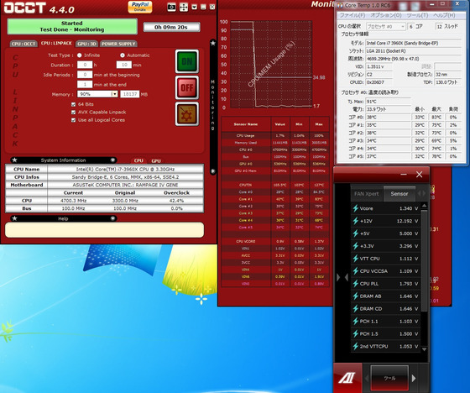Viewport: 470px width, 393px height.
Task: Toggle the Use all Logical Cores checkbox
Action: [x=74, y=120]
